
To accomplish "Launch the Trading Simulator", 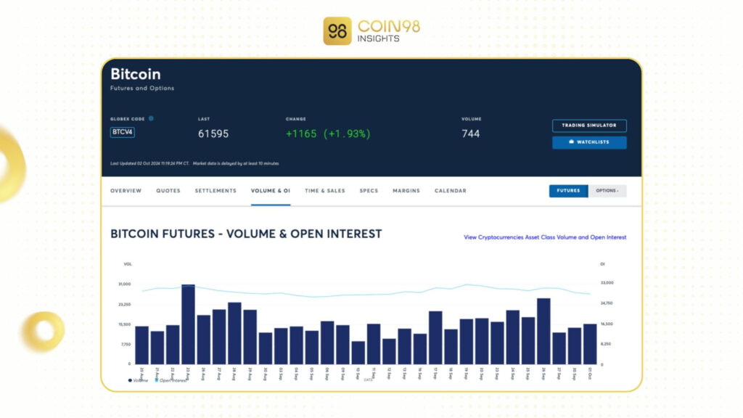I will [x=589, y=125].
